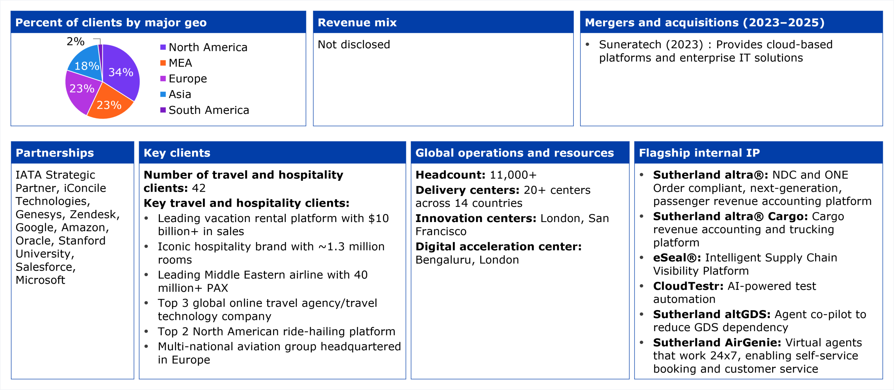Screen dimensions: 894x390
Task: Click the CloudTestr bold label
Action: click(x=688, y=286)
